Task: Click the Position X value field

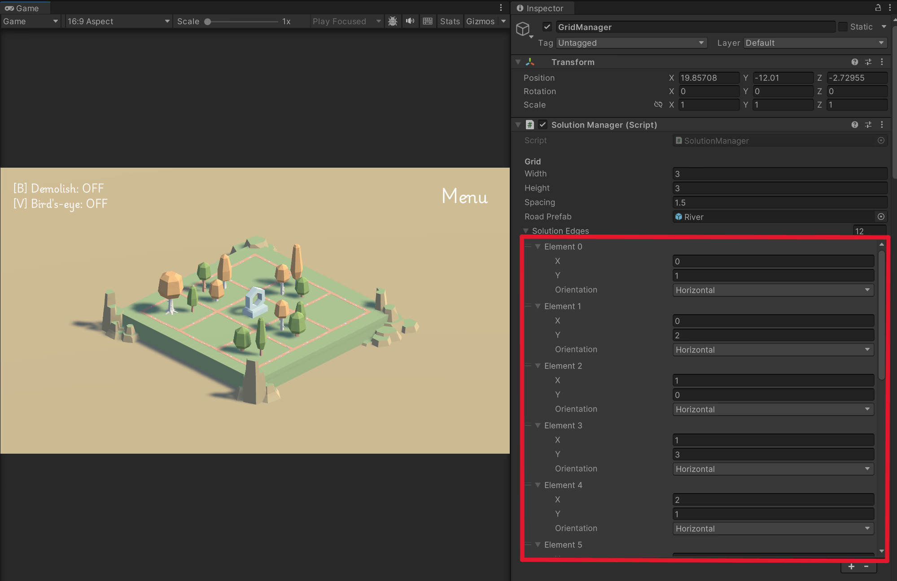Action: pyautogui.click(x=709, y=78)
